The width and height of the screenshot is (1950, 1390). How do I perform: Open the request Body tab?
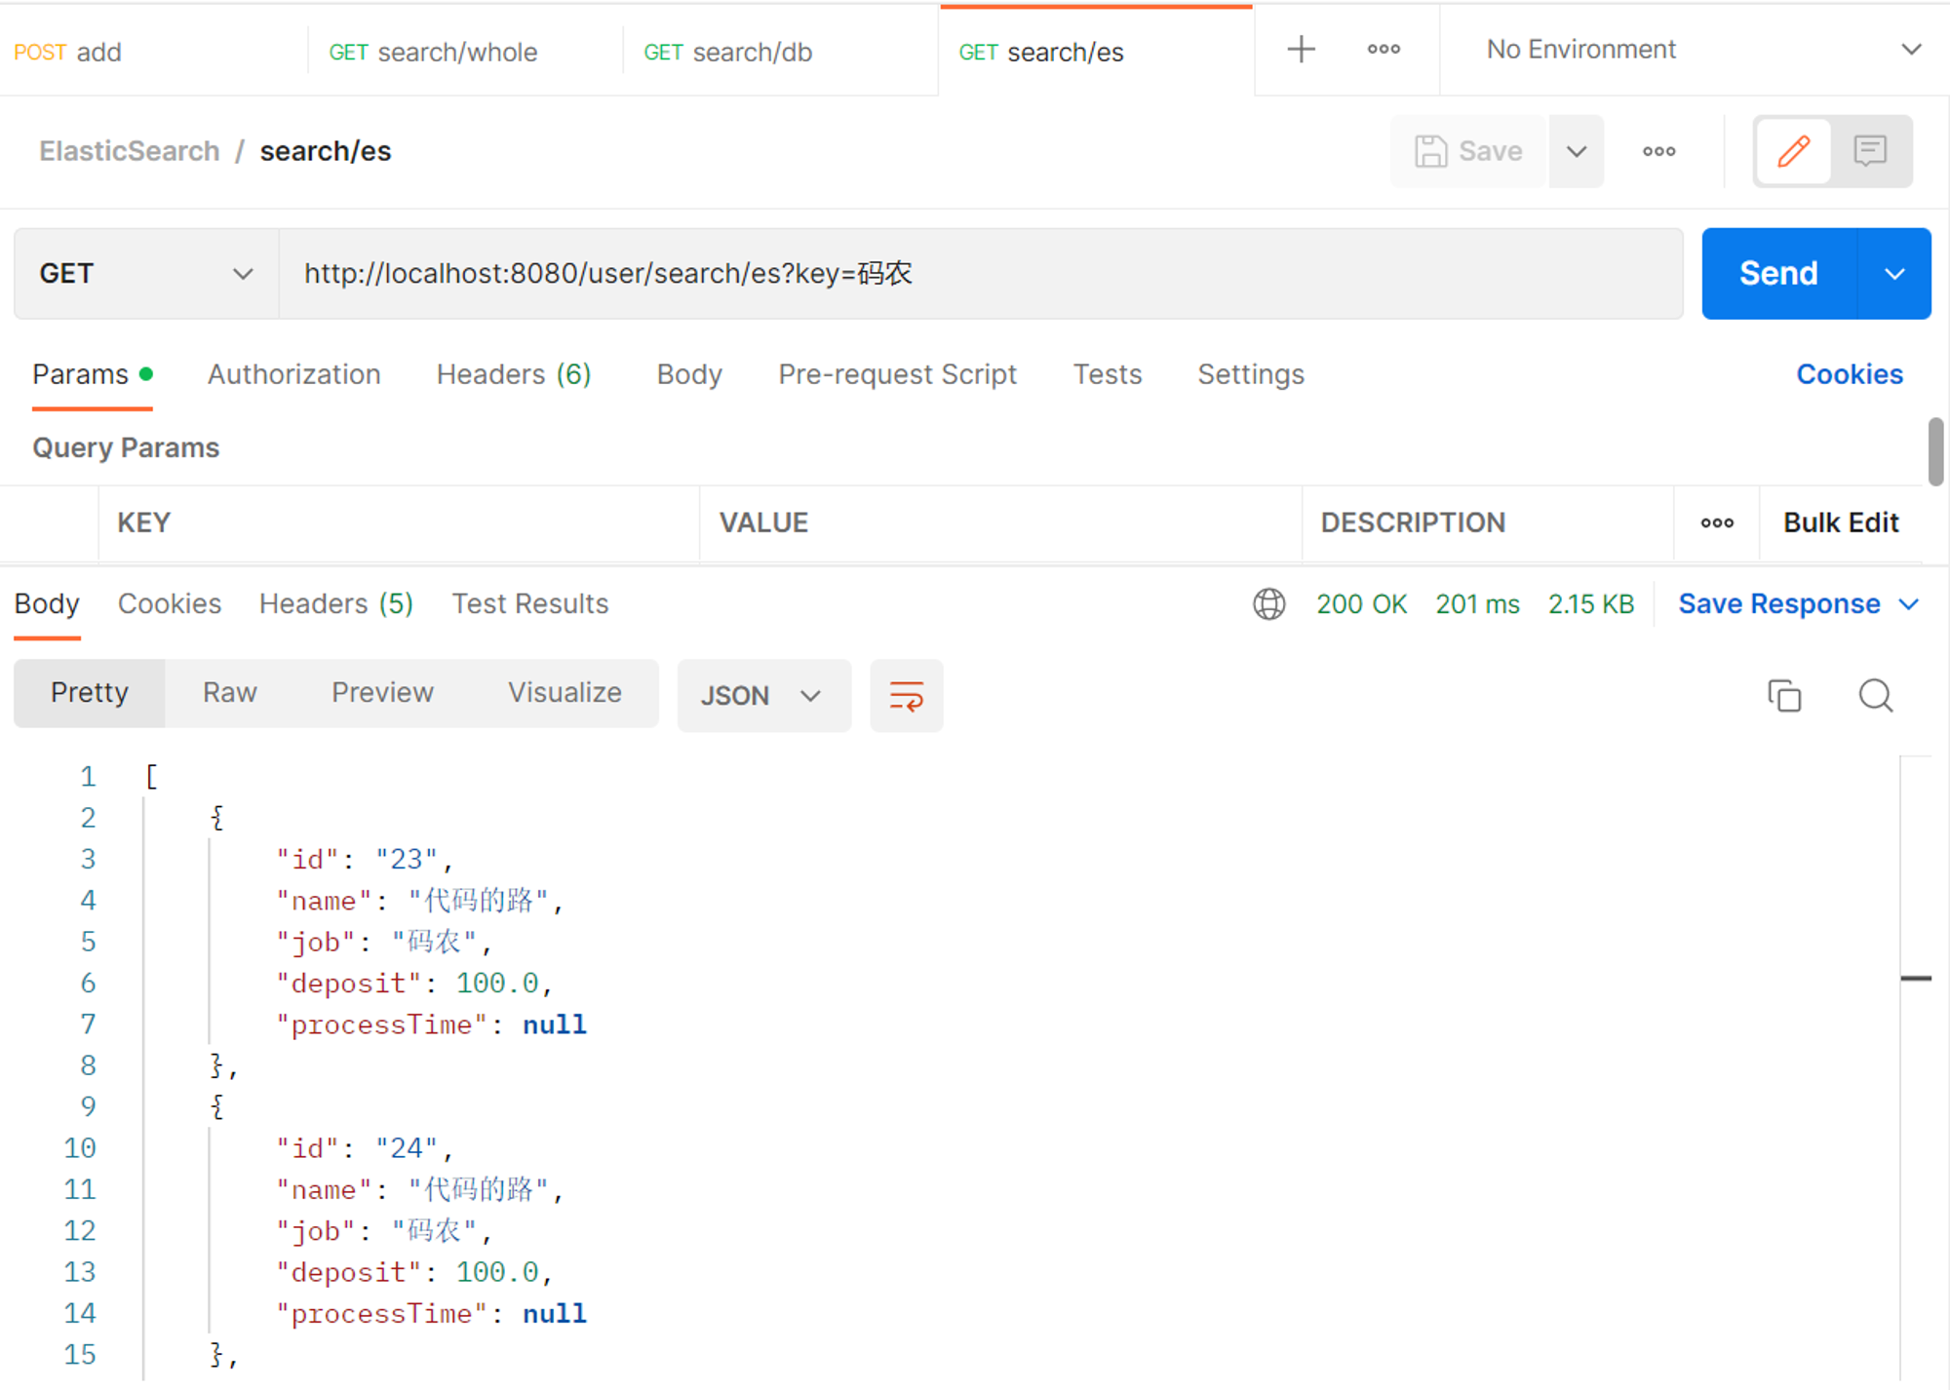coord(689,375)
